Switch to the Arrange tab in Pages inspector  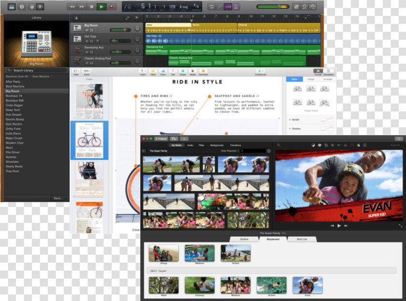pos(328,79)
